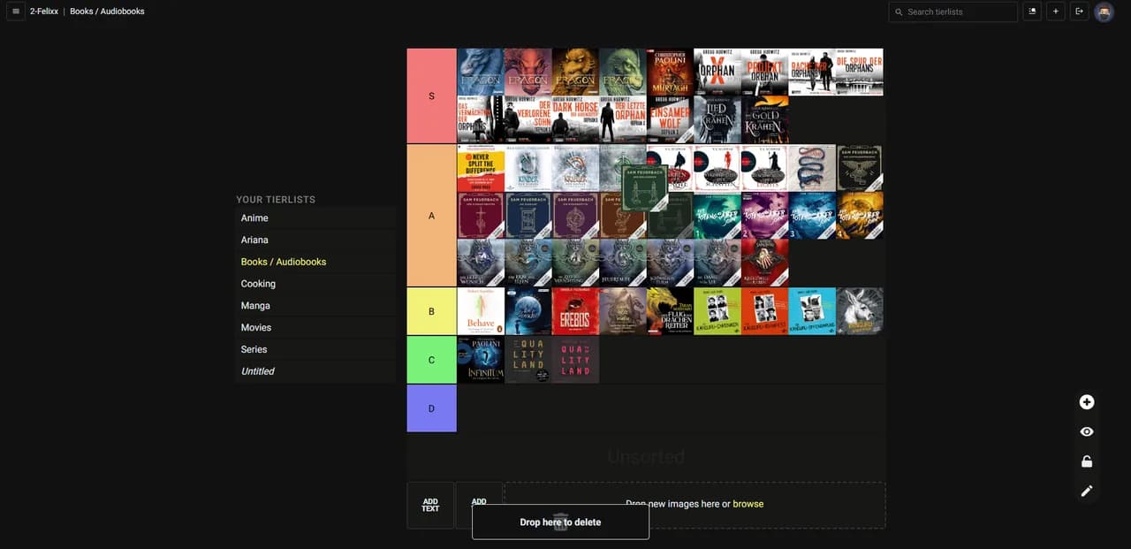Image resolution: width=1131 pixels, height=549 pixels.
Task: Select Never Split the Difference cover
Action: [x=481, y=168]
